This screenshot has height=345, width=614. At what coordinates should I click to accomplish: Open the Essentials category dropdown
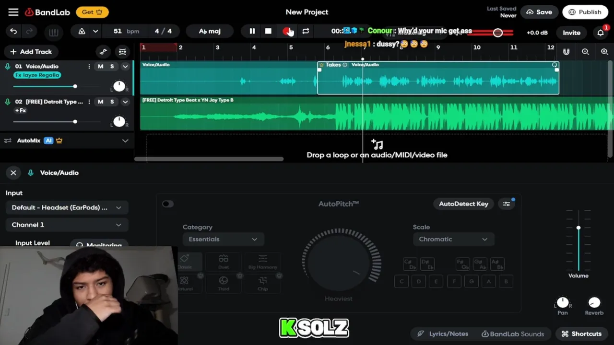pos(223,239)
